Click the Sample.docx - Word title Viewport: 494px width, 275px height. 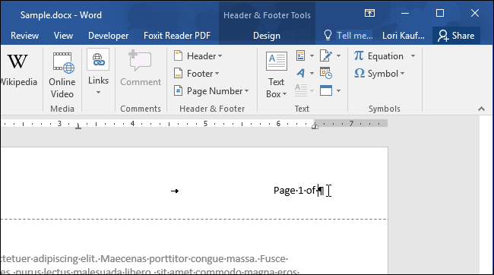(61, 15)
